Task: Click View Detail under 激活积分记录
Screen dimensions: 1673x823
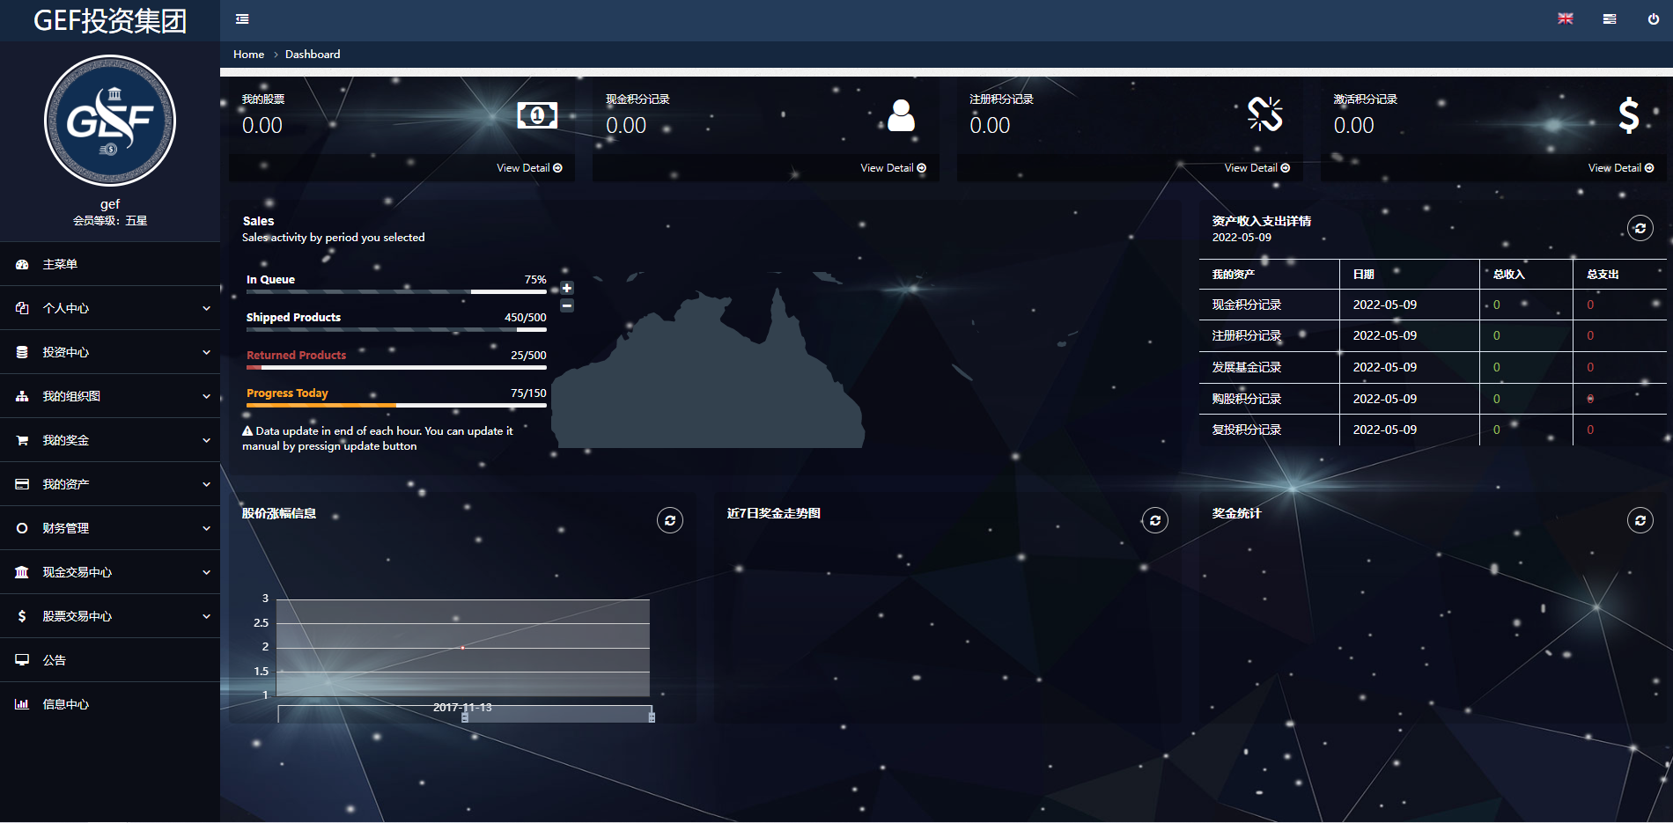Action: point(1620,168)
